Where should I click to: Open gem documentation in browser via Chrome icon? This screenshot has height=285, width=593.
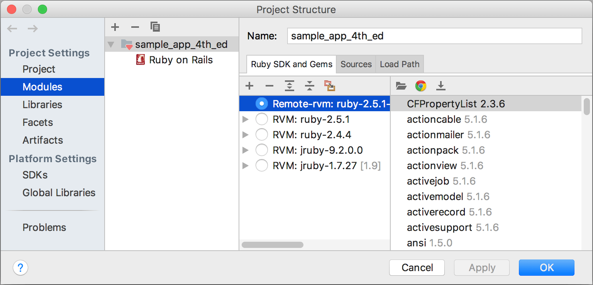(420, 86)
